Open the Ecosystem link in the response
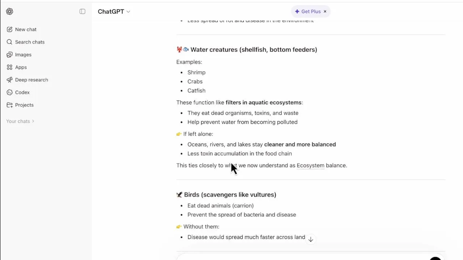The height and width of the screenshot is (260, 463). pyautogui.click(x=310, y=165)
